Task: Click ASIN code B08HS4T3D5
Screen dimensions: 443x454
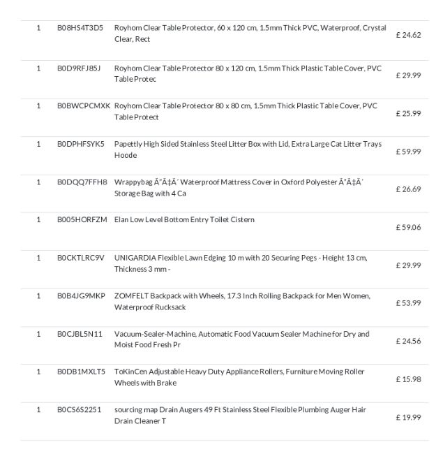Action: pyautogui.click(x=80, y=28)
